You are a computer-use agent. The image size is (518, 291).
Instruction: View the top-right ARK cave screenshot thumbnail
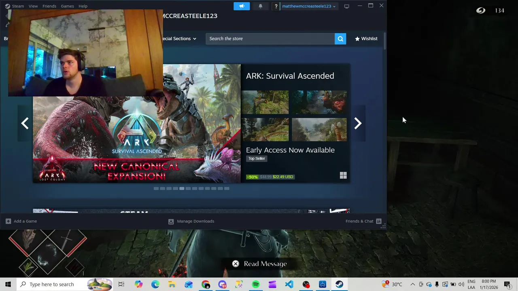pyautogui.click(x=319, y=102)
